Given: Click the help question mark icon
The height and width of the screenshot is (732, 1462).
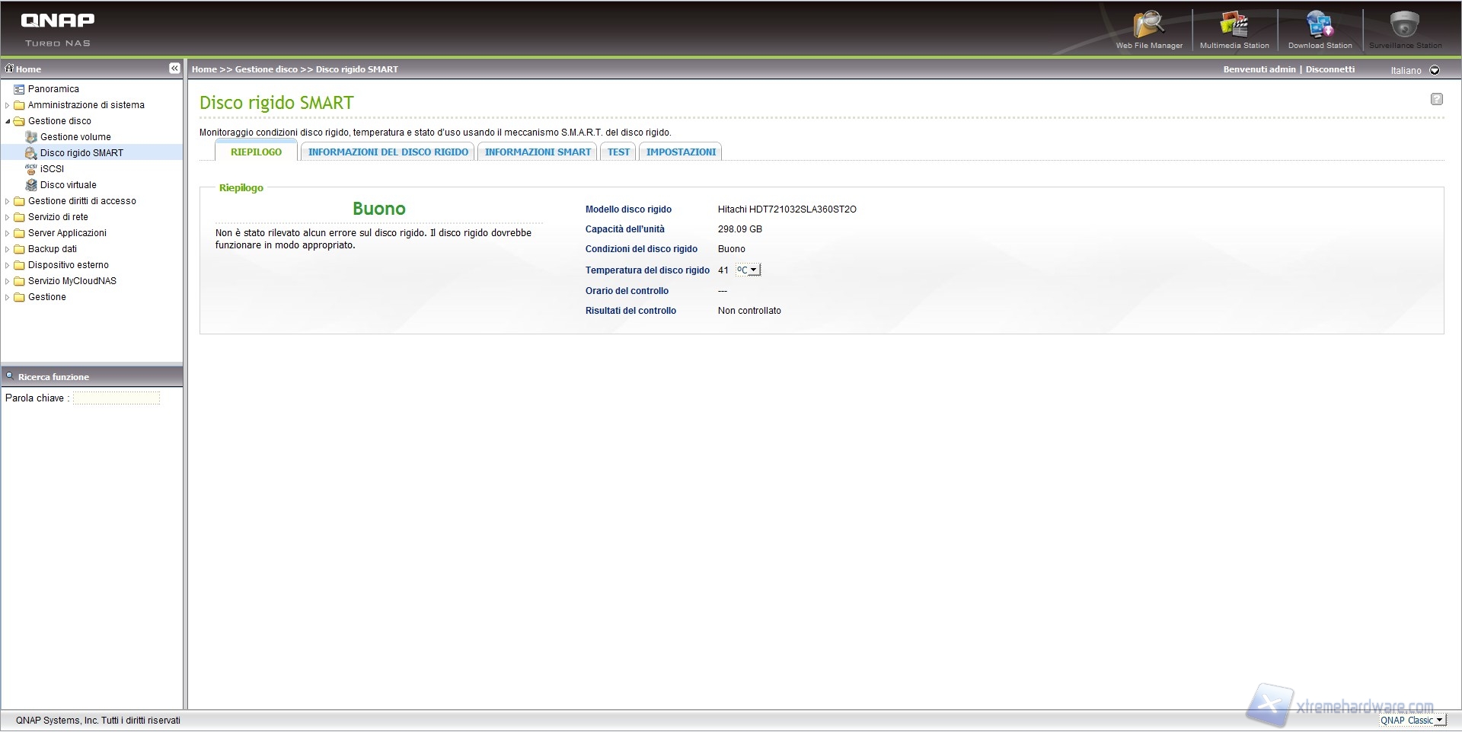Looking at the screenshot, I should point(1436,99).
